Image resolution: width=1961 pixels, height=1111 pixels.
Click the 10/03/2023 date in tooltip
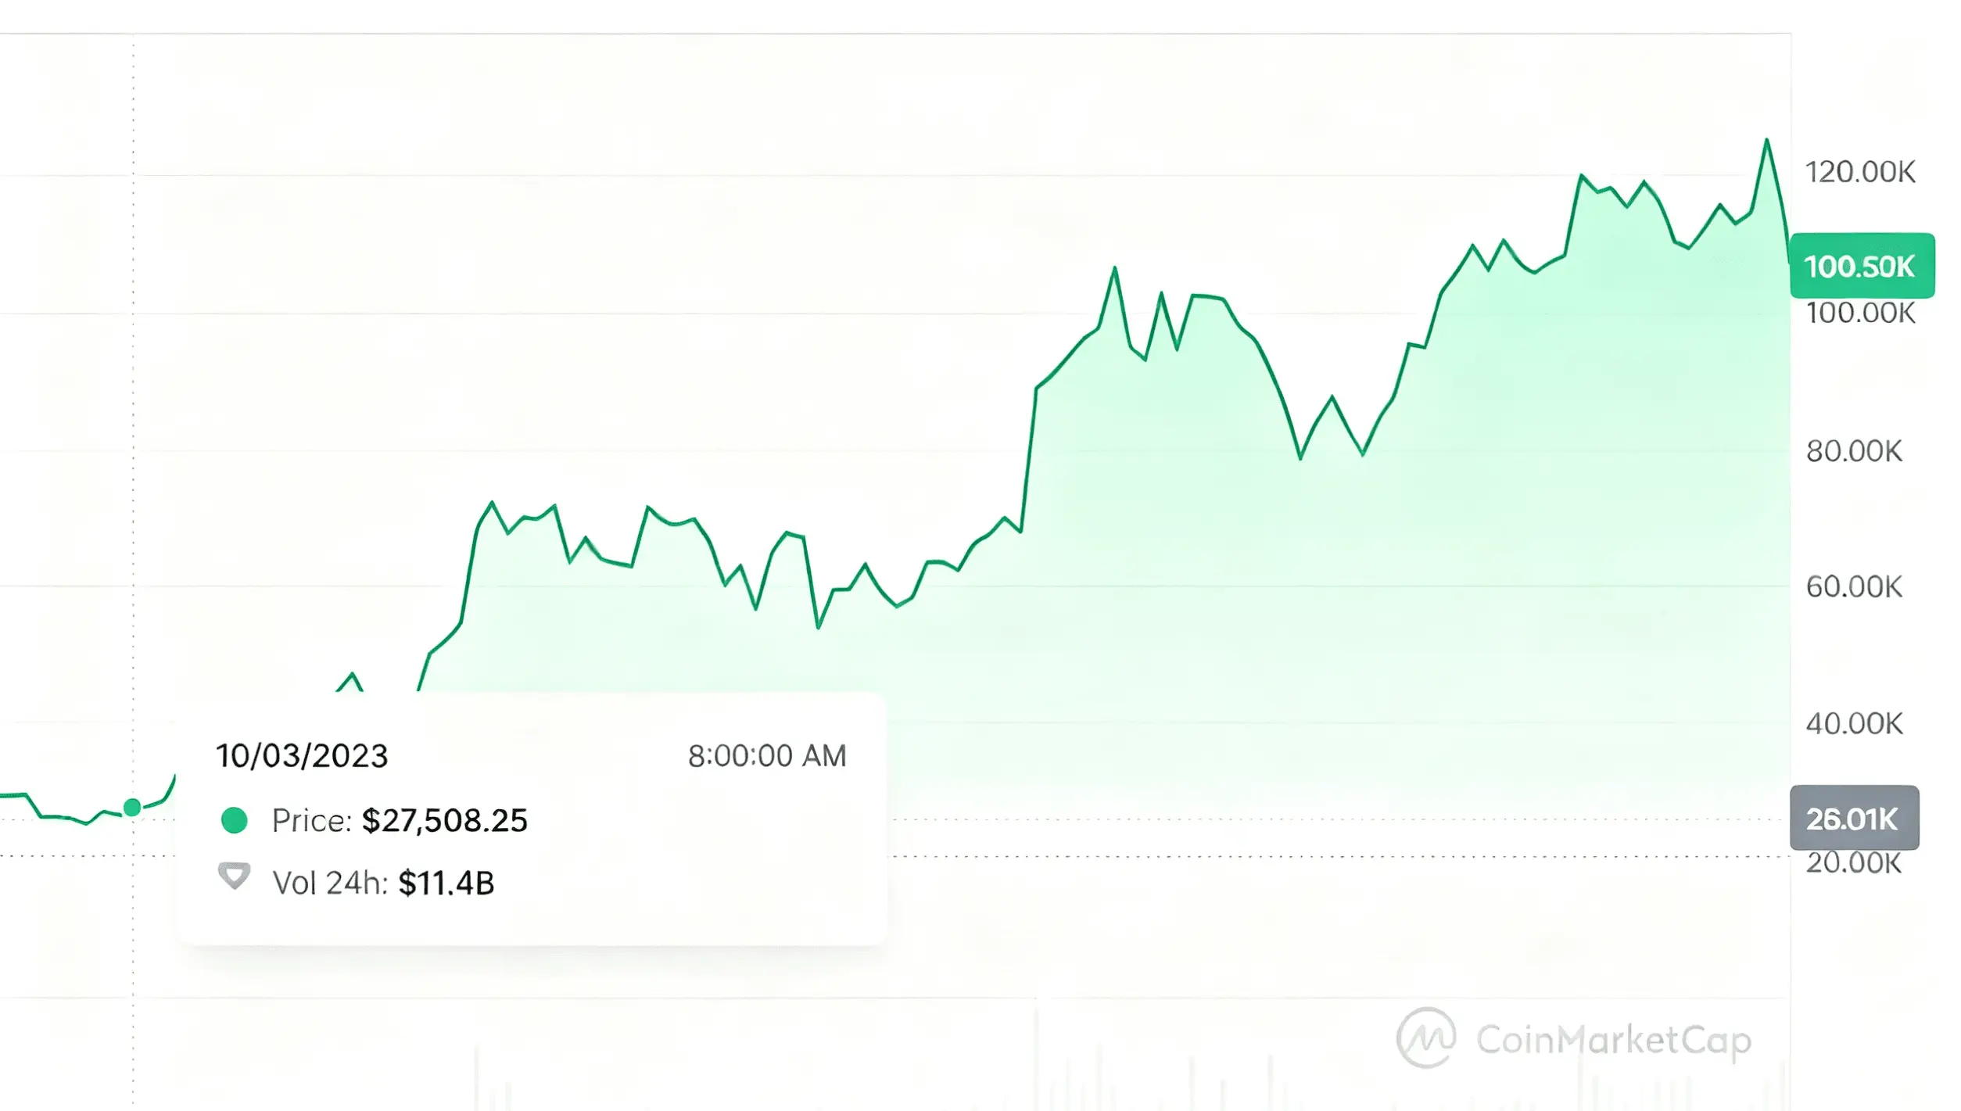pyautogui.click(x=302, y=756)
